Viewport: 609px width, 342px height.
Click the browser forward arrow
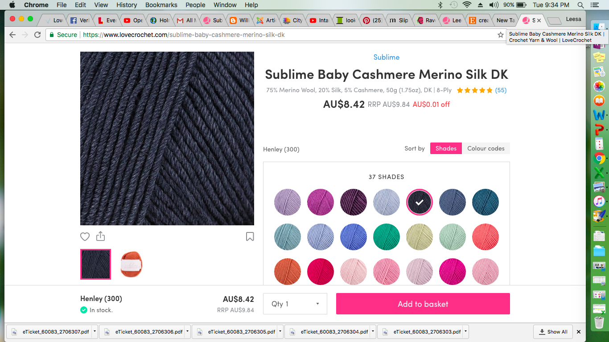[25, 35]
